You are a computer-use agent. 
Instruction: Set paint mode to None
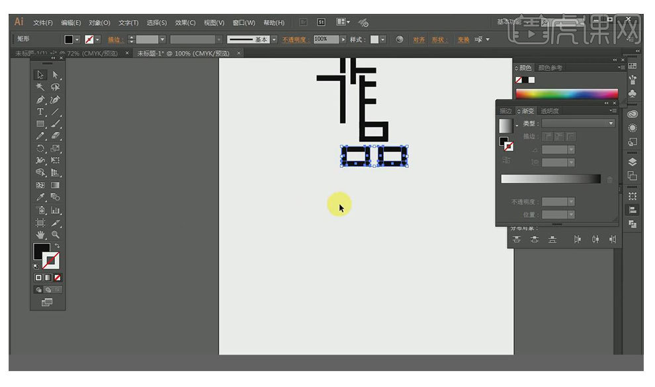pos(58,278)
